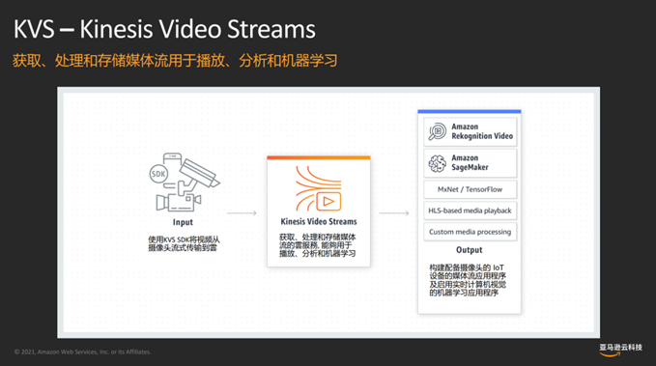The height and width of the screenshot is (366, 656).
Task: Select the MxNet / TensorFlow box
Action: (x=470, y=189)
